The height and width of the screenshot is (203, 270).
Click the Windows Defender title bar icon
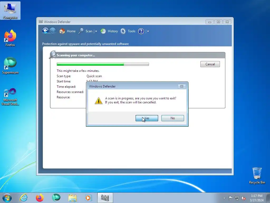tap(41, 22)
